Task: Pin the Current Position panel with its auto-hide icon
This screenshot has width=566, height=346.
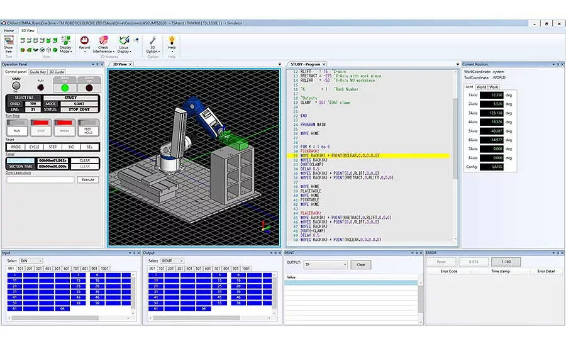Action: point(558,64)
